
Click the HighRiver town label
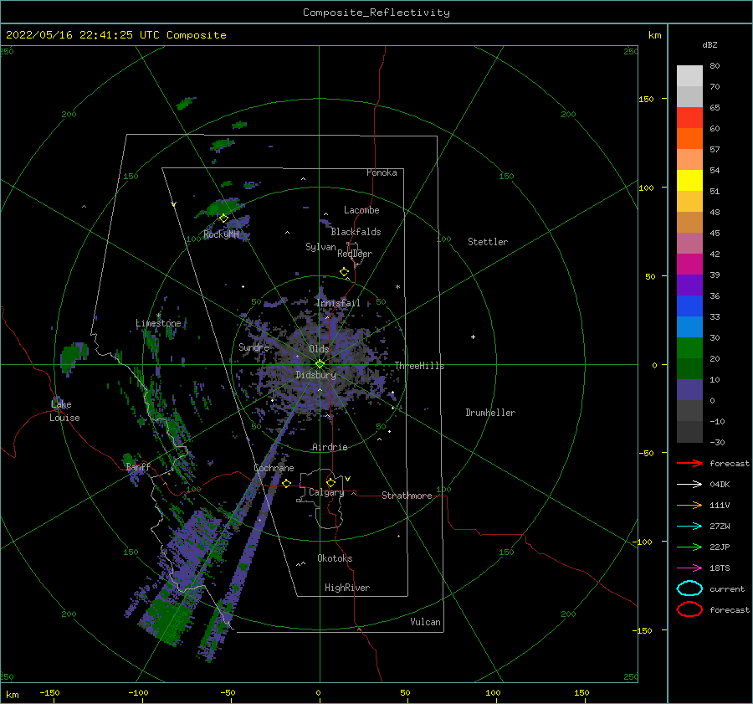click(x=347, y=588)
